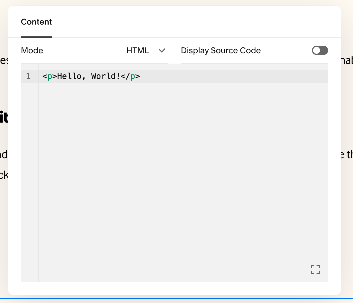
Task: Click the bold heading text behind the panel's left edge
Action: [4, 118]
